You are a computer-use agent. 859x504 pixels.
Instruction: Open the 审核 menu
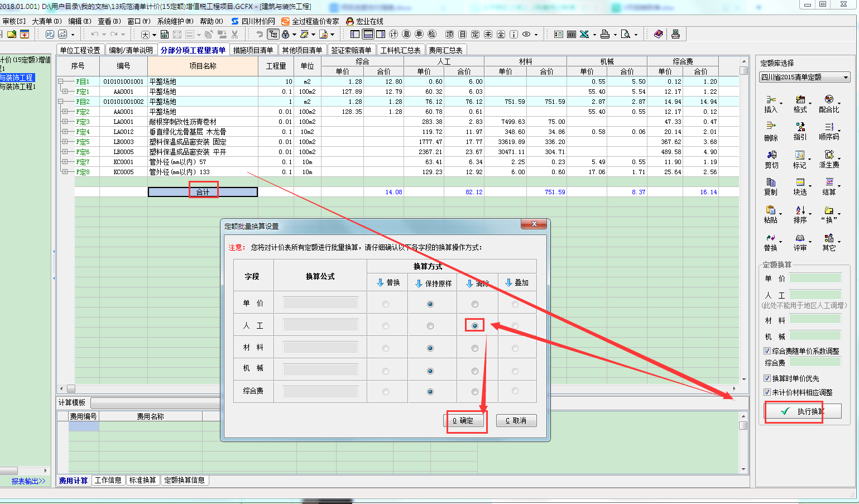click(x=14, y=21)
